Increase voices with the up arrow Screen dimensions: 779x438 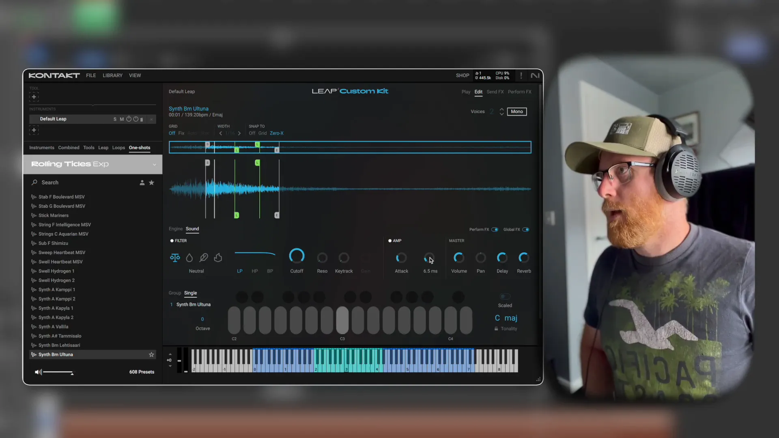coord(502,109)
